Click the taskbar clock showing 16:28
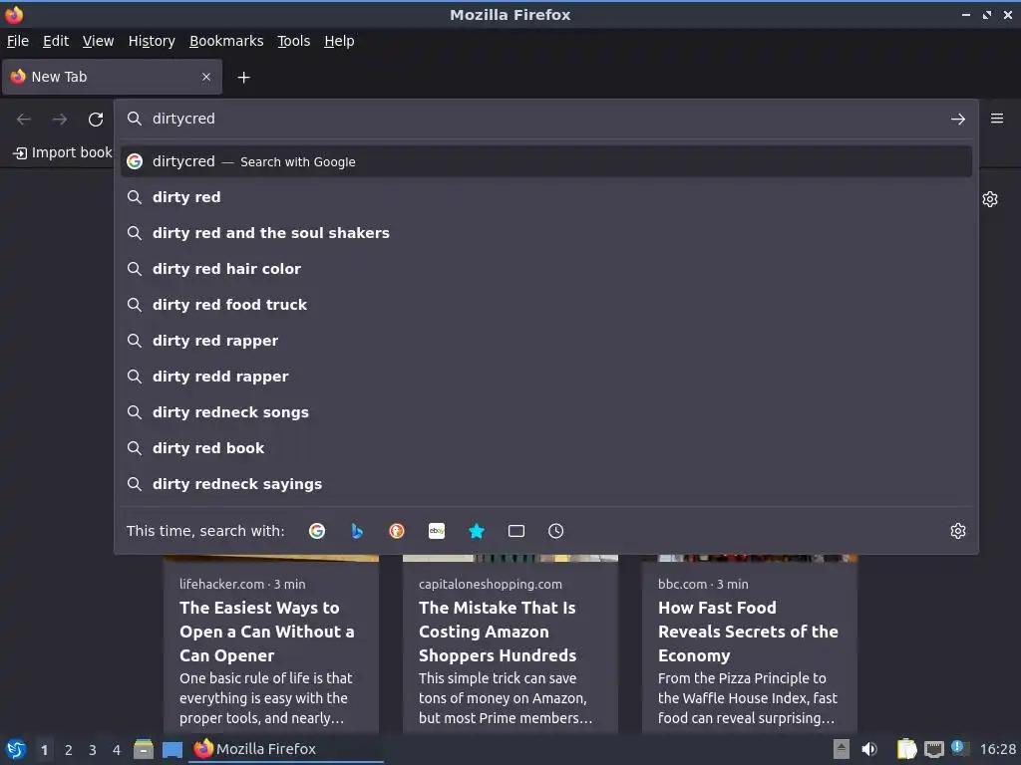The height and width of the screenshot is (765, 1021). (997, 749)
